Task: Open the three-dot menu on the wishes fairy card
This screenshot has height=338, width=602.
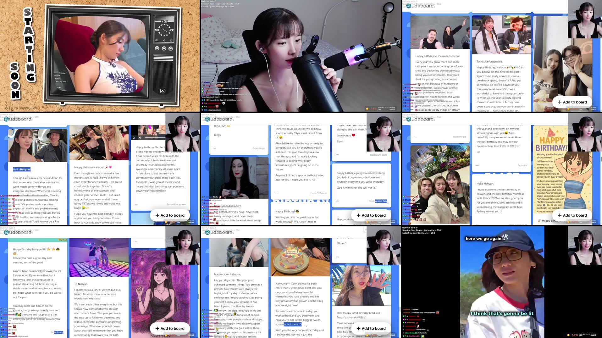Action: pyautogui.click(x=337, y=201)
